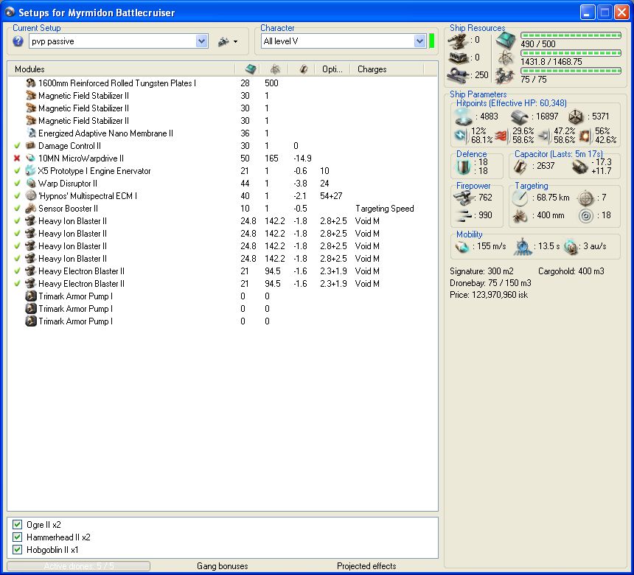Click the drone bandwidth icon beside 75 / 75
634x575 pixels.
pos(505,76)
